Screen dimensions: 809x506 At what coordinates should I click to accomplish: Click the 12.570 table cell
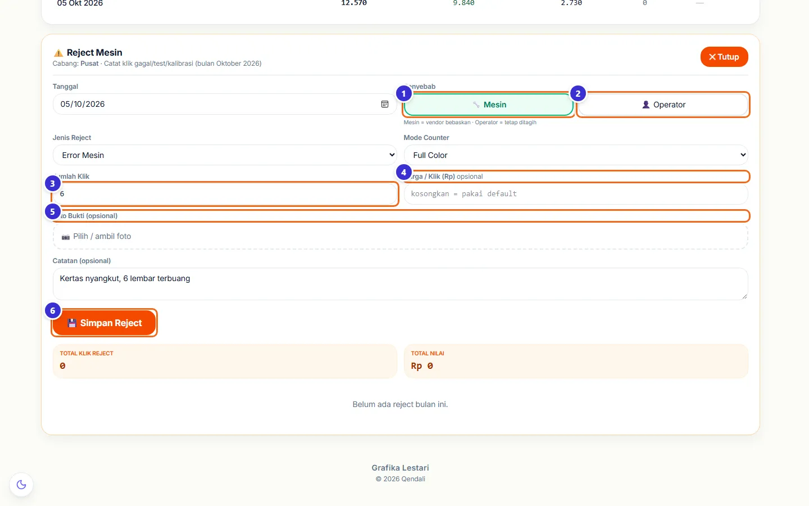(x=354, y=3)
